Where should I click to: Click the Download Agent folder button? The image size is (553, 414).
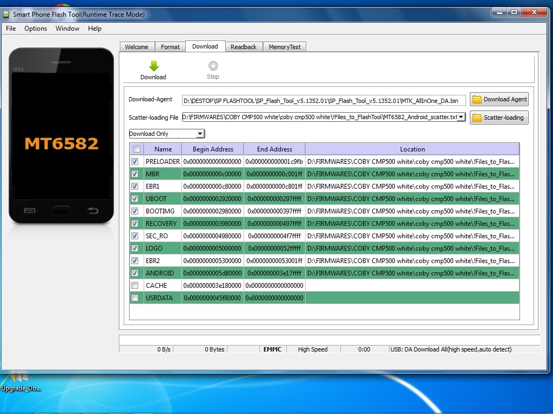(499, 99)
